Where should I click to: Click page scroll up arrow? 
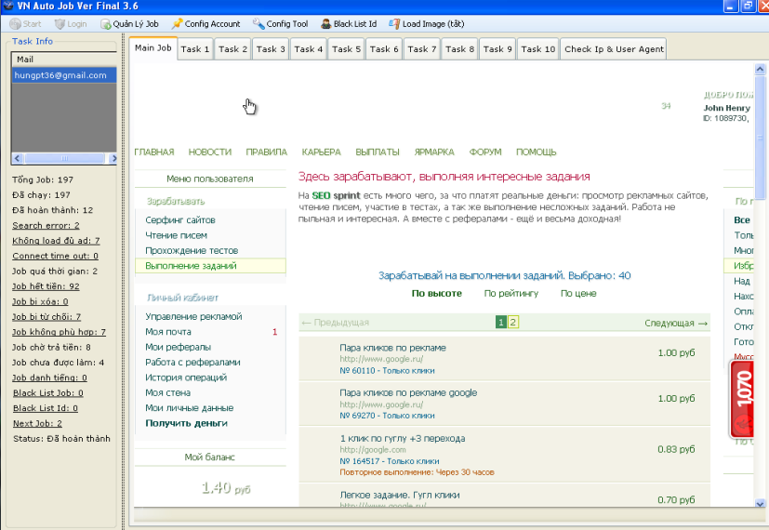point(760,69)
